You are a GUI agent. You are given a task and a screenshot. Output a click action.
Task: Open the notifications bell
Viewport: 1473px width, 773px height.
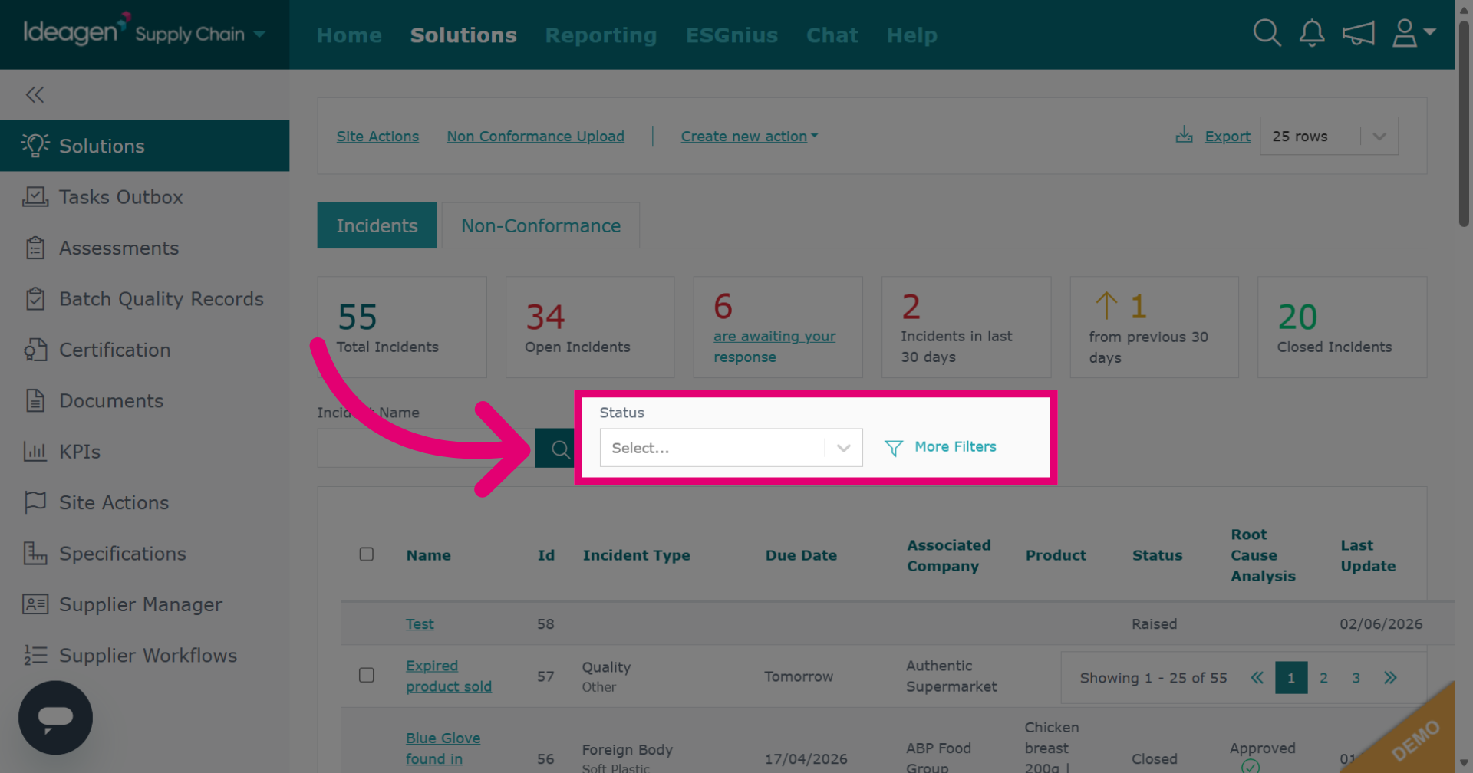1312,33
